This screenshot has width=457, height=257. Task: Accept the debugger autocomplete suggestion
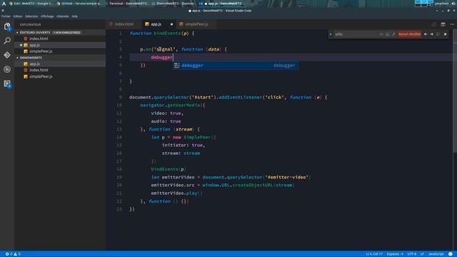click(235, 66)
